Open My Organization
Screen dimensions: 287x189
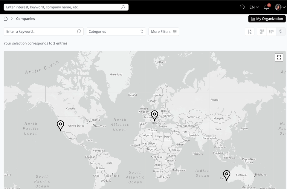tap(267, 19)
